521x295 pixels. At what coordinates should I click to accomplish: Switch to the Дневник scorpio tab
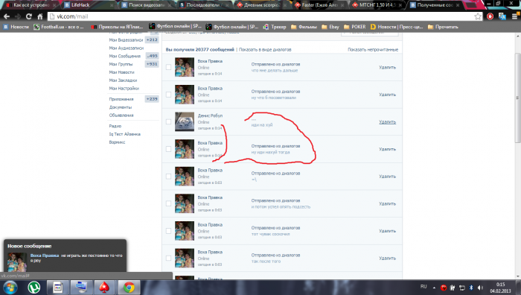(x=261, y=5)
